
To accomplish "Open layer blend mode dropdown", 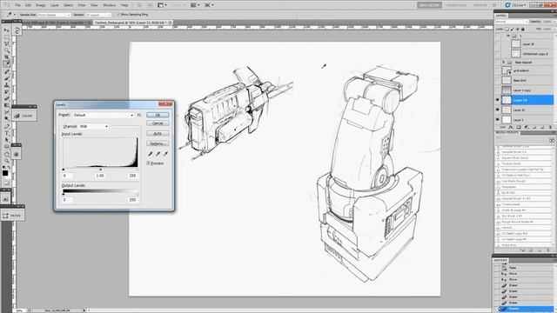I will pyautogui.click(x=512, y=22).
